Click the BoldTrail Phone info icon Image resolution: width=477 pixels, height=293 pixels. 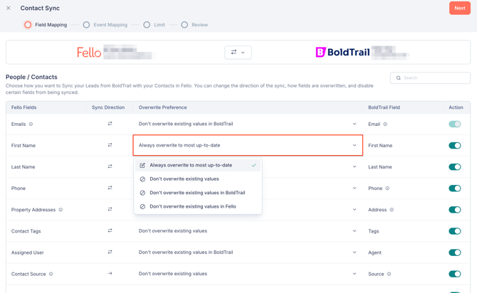click(387, 188)
